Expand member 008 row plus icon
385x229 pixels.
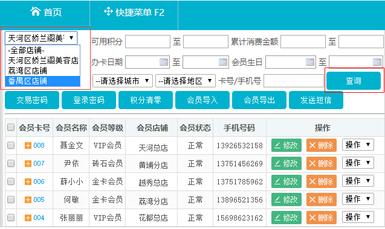pos(28,145)
